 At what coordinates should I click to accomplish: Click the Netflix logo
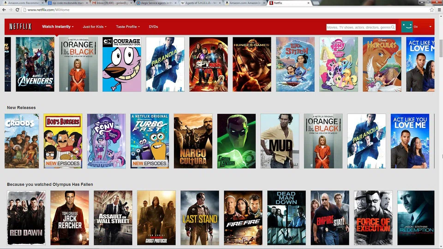(x=20, y=27)
